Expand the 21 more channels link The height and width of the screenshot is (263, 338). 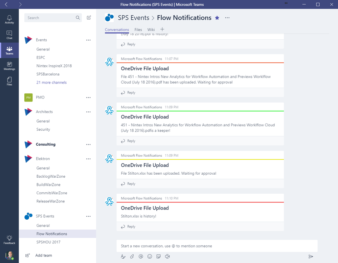(x=51, y=82)
